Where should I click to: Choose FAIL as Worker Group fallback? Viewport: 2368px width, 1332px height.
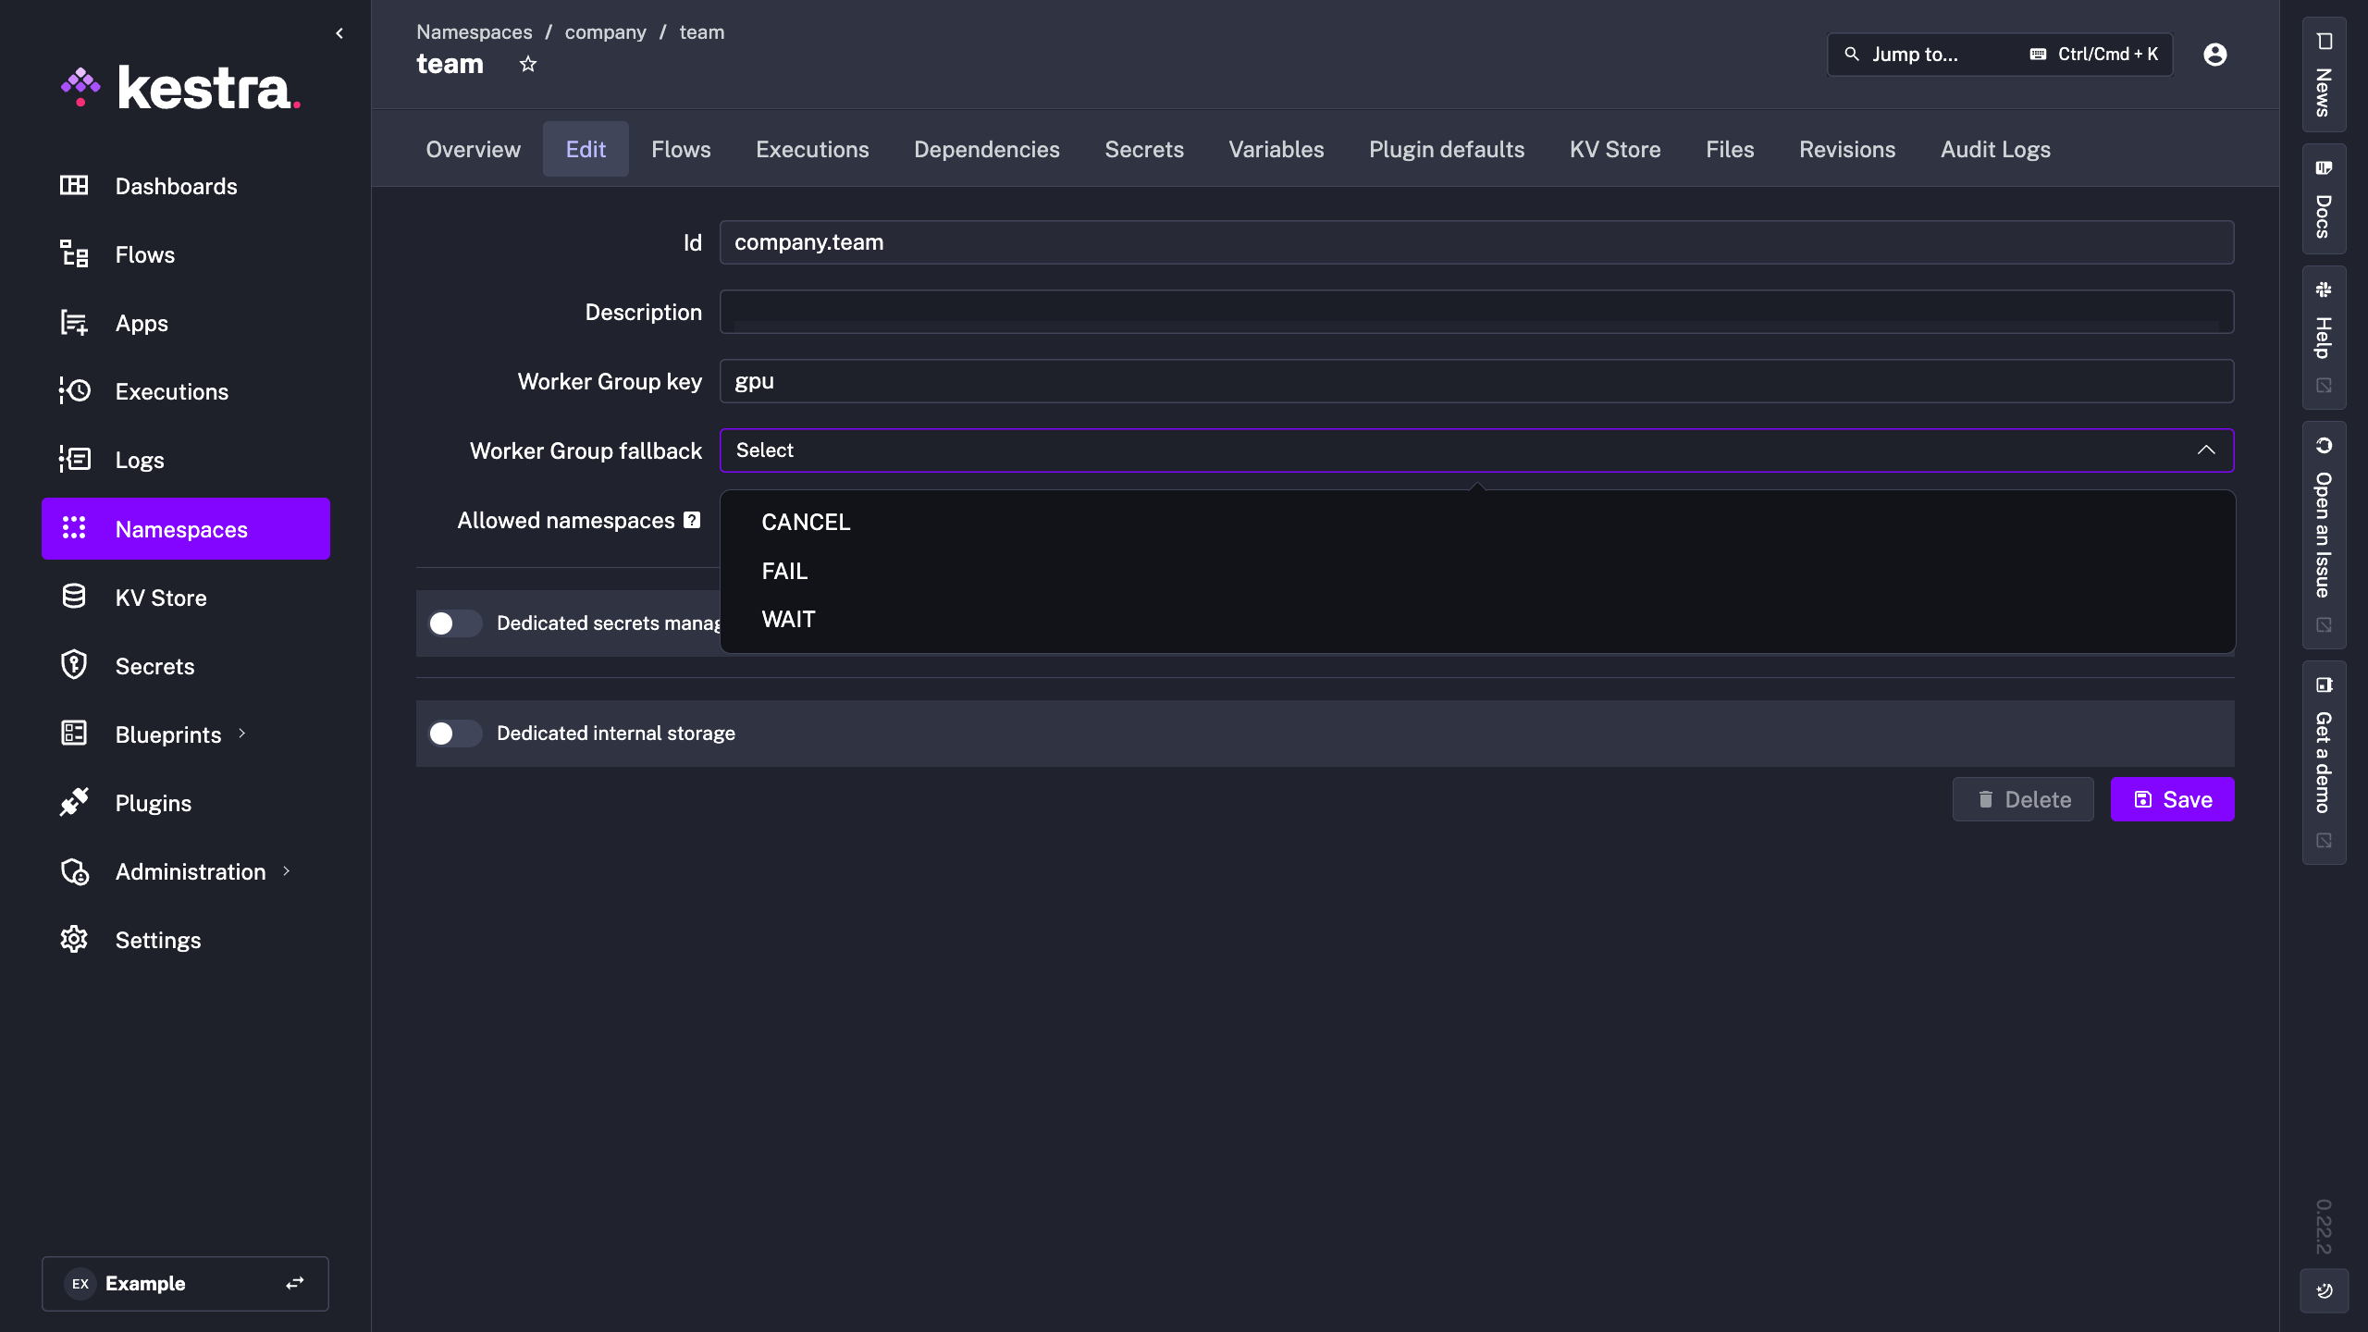click(x=783, y=571)
